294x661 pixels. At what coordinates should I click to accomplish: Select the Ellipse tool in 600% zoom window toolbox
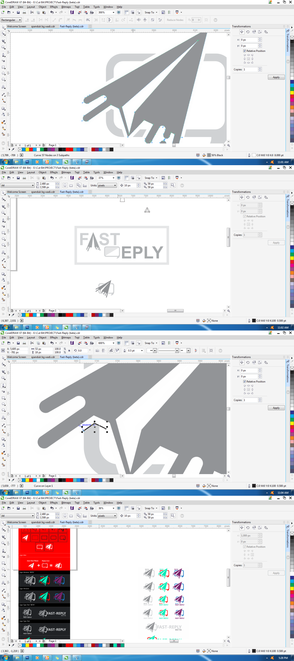click(4, 404)
